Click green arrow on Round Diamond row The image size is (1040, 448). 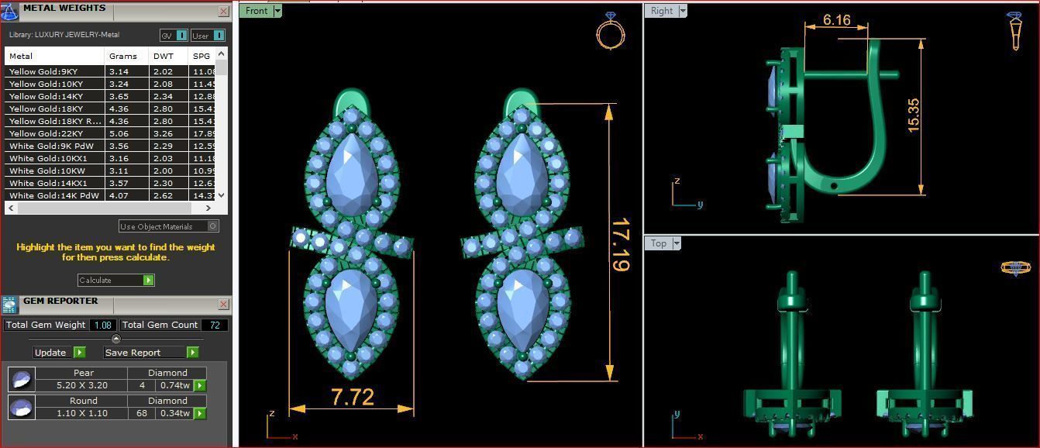[x=200, y=413]
